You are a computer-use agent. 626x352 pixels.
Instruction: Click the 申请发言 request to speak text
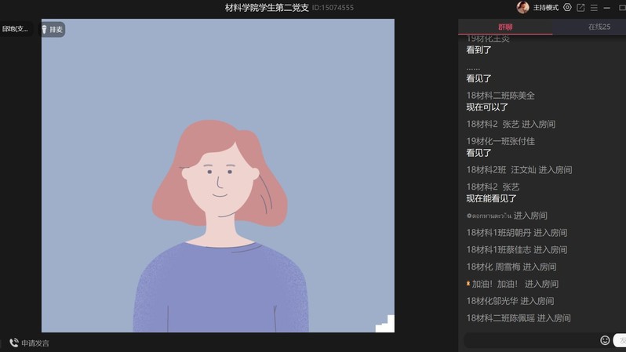[35, 343]
